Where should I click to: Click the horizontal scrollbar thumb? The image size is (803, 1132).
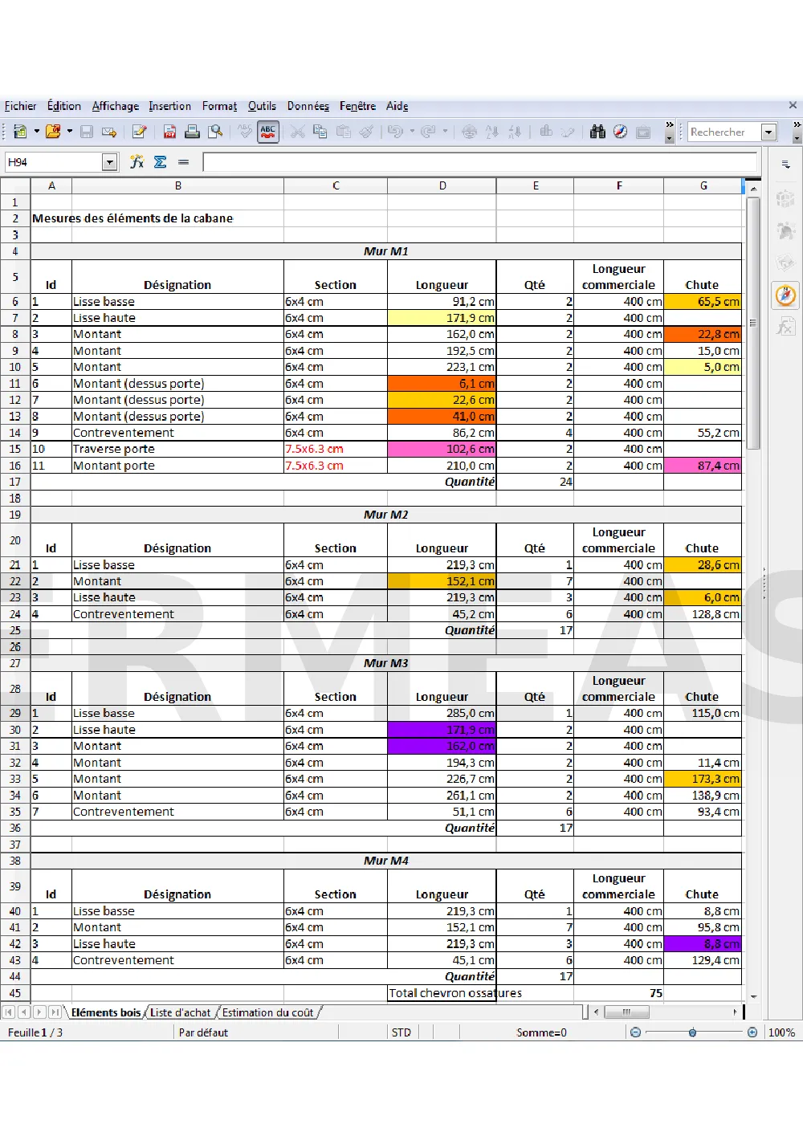[626, 1012]
